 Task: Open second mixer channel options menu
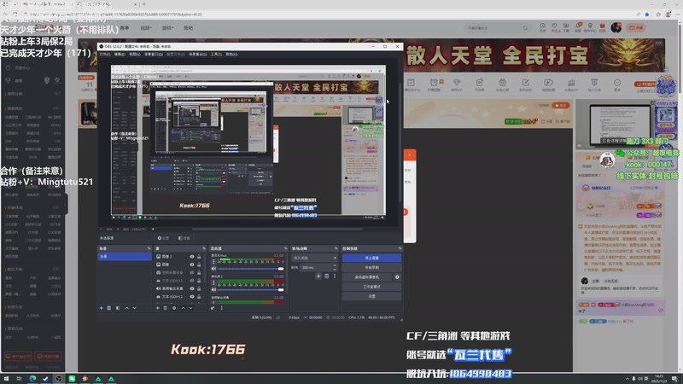point(213,282)
